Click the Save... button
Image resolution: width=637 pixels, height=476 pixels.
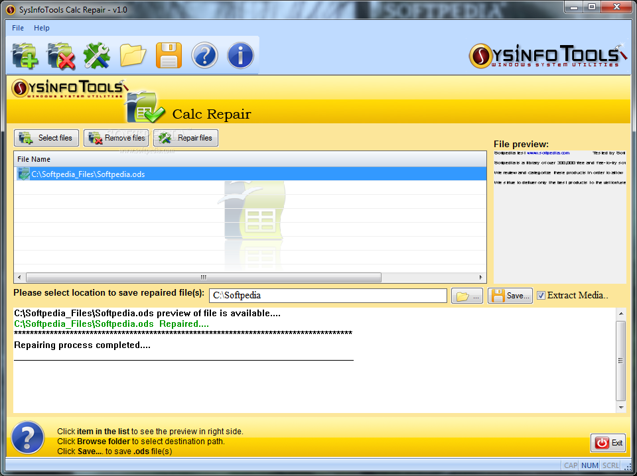point(510,296)
